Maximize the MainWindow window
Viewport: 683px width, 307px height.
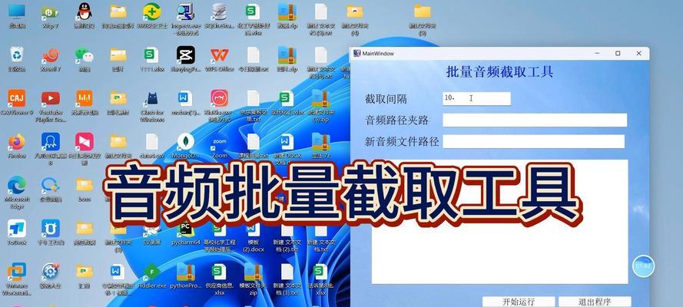(618, 54)
